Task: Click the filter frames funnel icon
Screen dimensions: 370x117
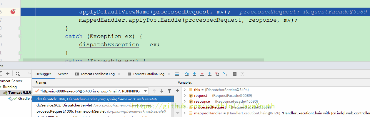Action: pos(169,91)
